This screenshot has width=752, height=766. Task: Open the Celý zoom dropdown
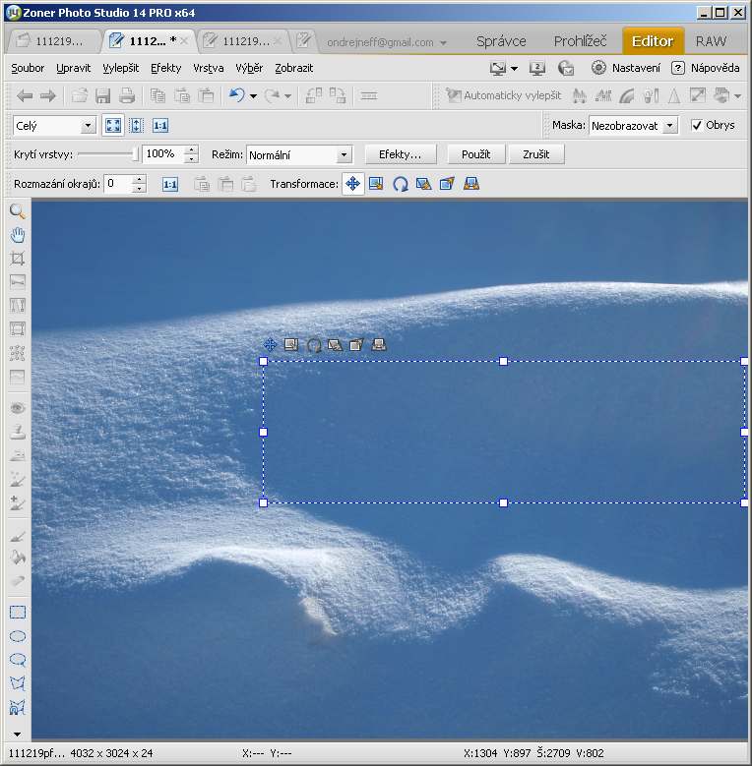click(54, 126)
